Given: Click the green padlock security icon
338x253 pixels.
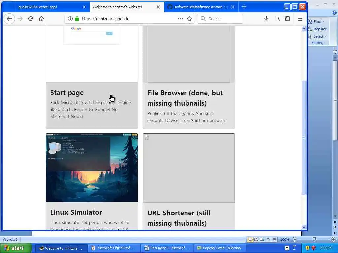Looking at the screenshot, I should point(77,19).
